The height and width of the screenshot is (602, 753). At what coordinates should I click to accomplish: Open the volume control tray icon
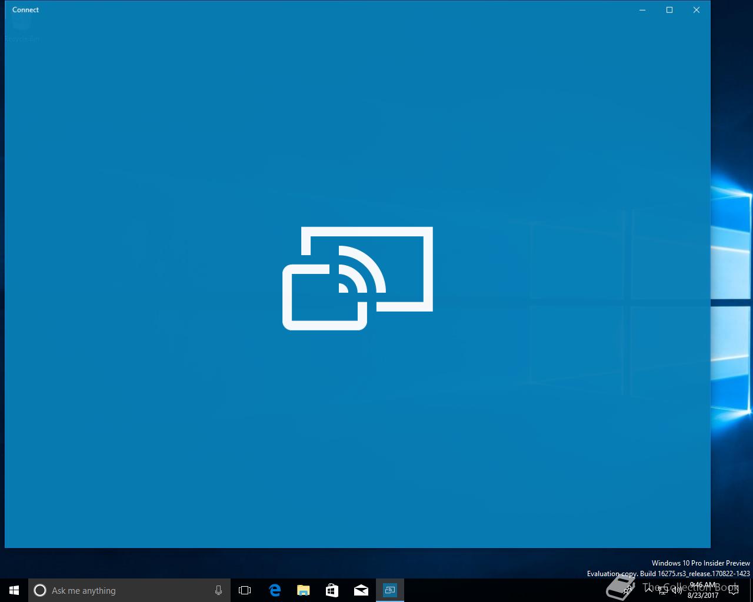pyautogui.click(x=677, y=590)
